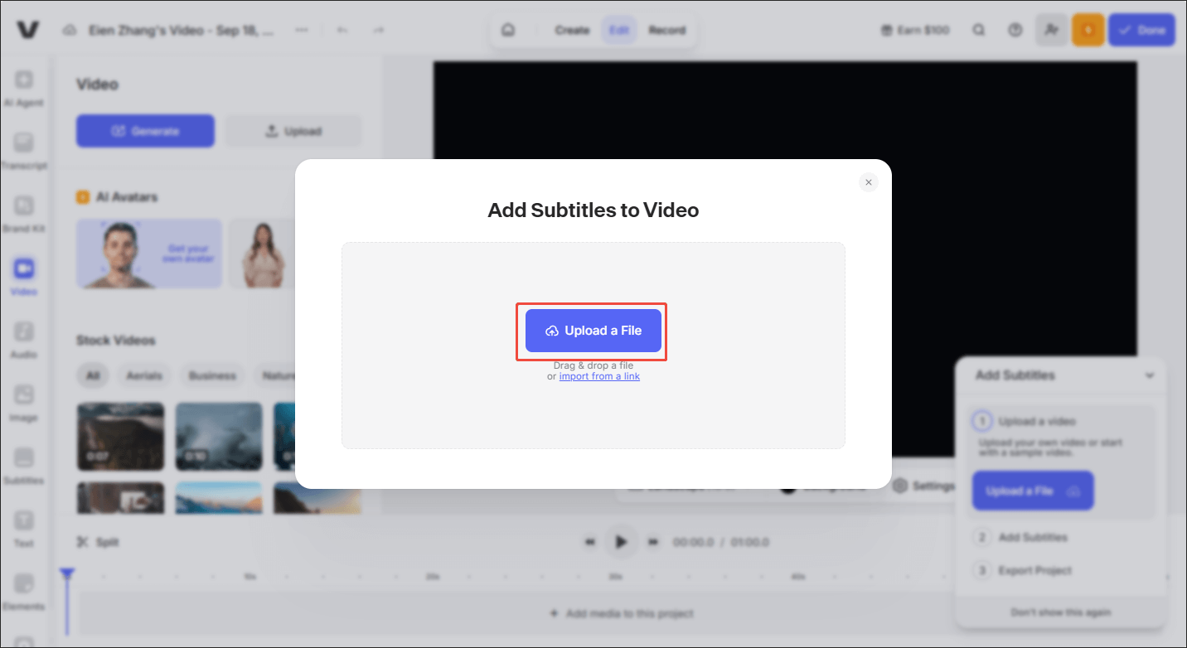Click the VEED logo in the top-left corner

pos(28,30)
